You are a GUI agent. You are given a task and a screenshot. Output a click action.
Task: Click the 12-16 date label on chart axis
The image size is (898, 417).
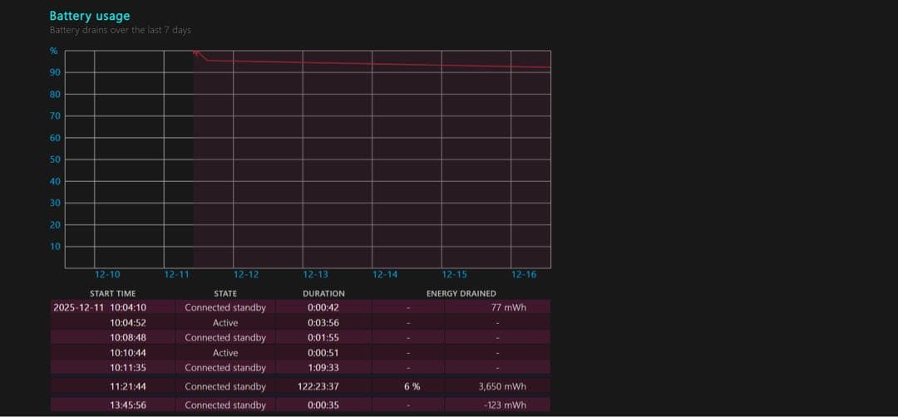pyautogui.click(x=523, y=275)
